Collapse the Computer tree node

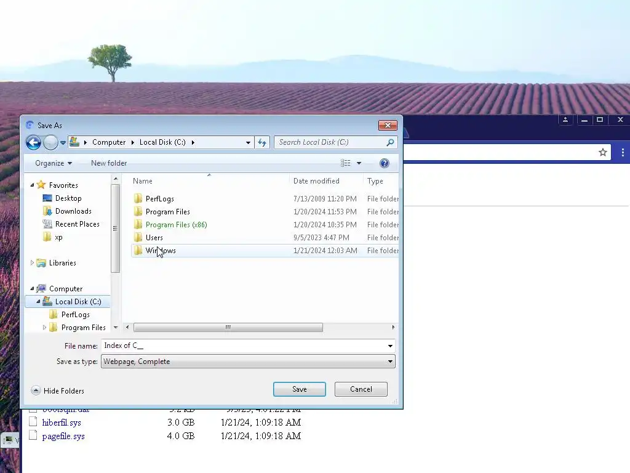[x=32, y=288]
